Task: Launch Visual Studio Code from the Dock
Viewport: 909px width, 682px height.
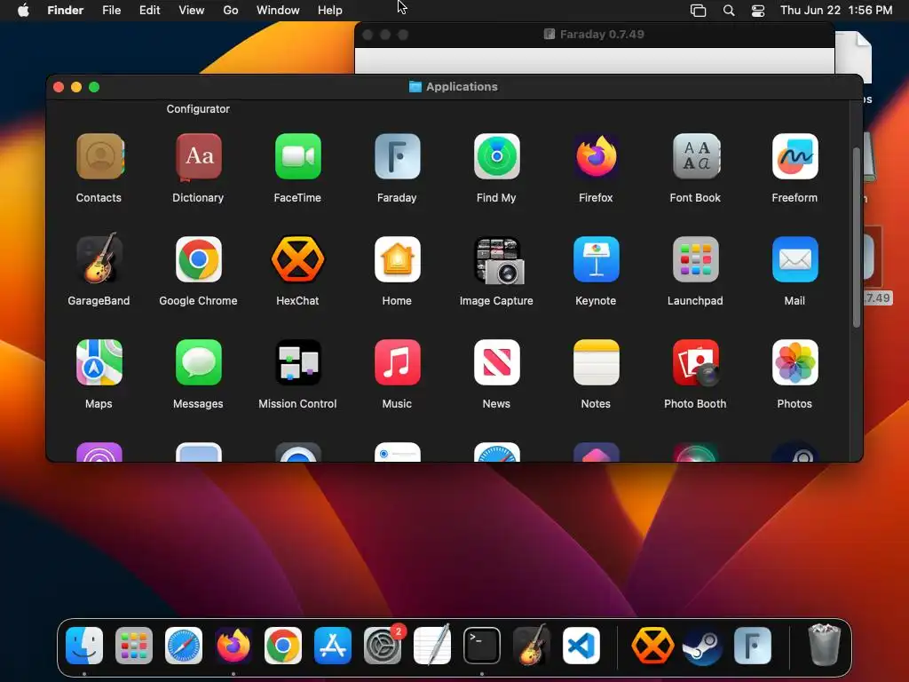Action: (x=581, y=646)
